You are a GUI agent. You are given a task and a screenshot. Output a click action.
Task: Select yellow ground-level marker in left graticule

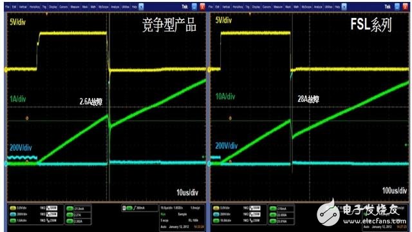coord(6,70)
